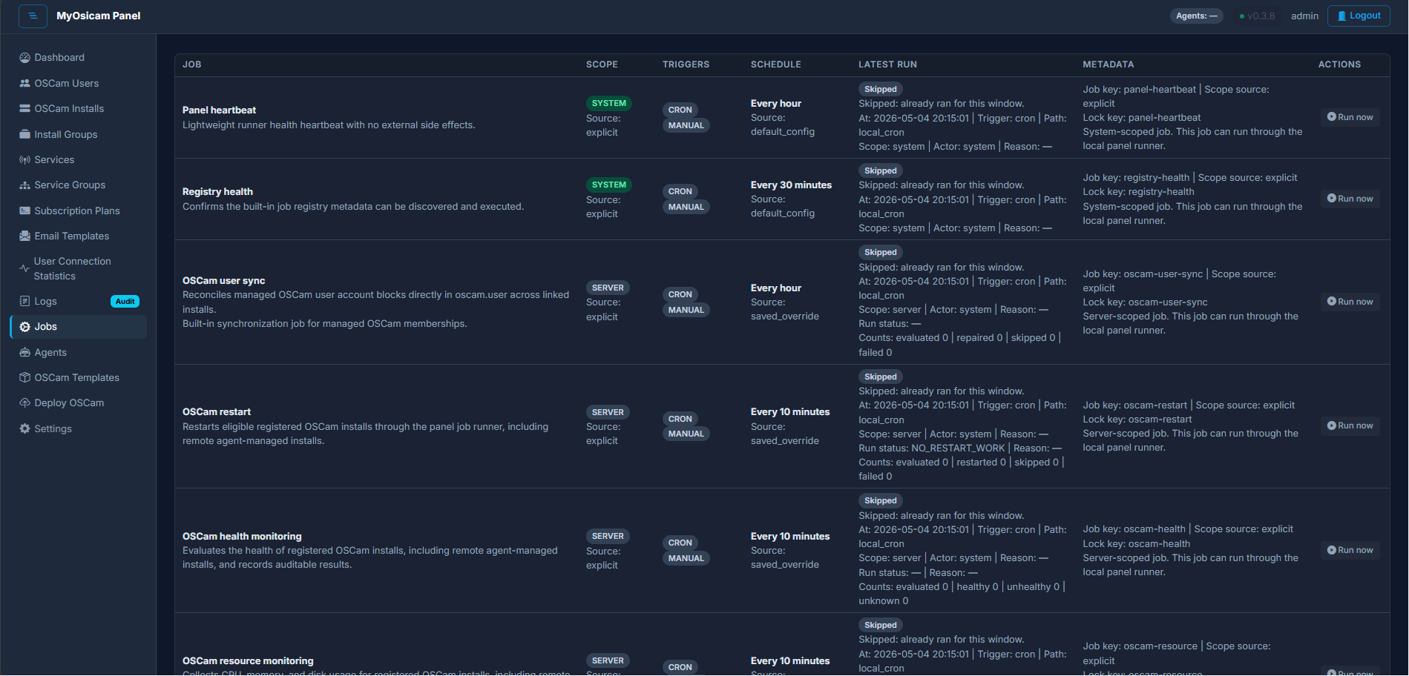Click the Agents robot icon
1409x676 pixels.
[24, 352]
